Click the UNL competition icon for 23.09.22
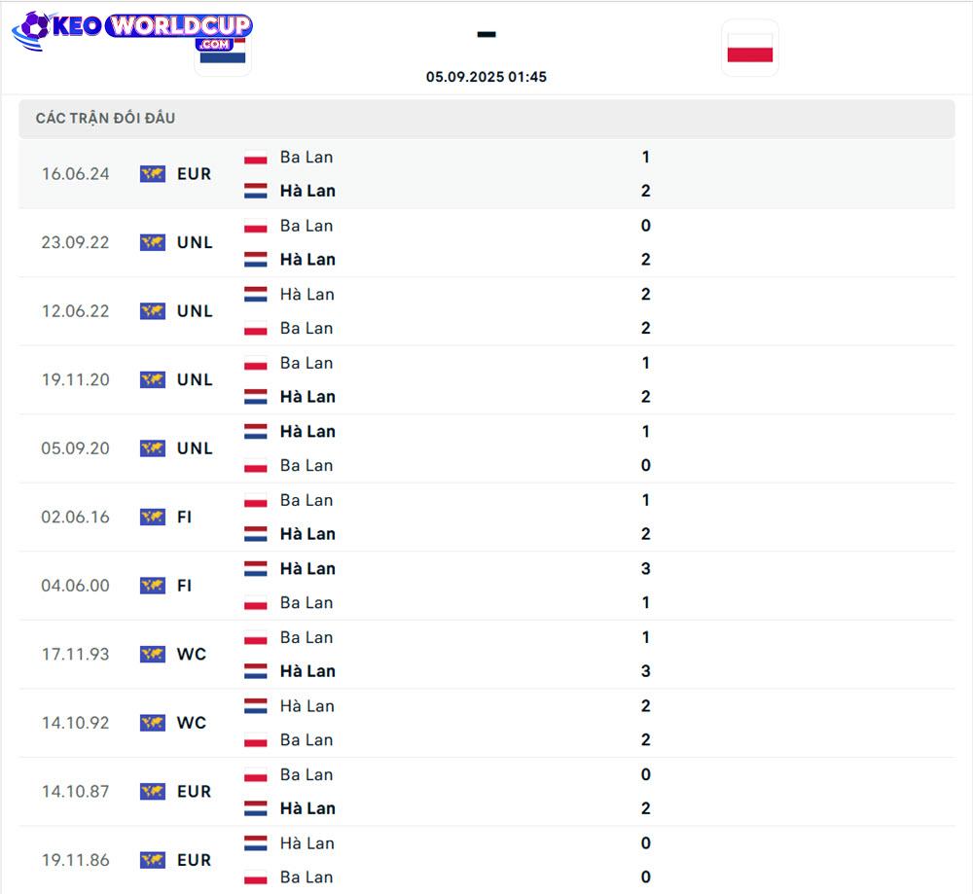 pos(152,242)
